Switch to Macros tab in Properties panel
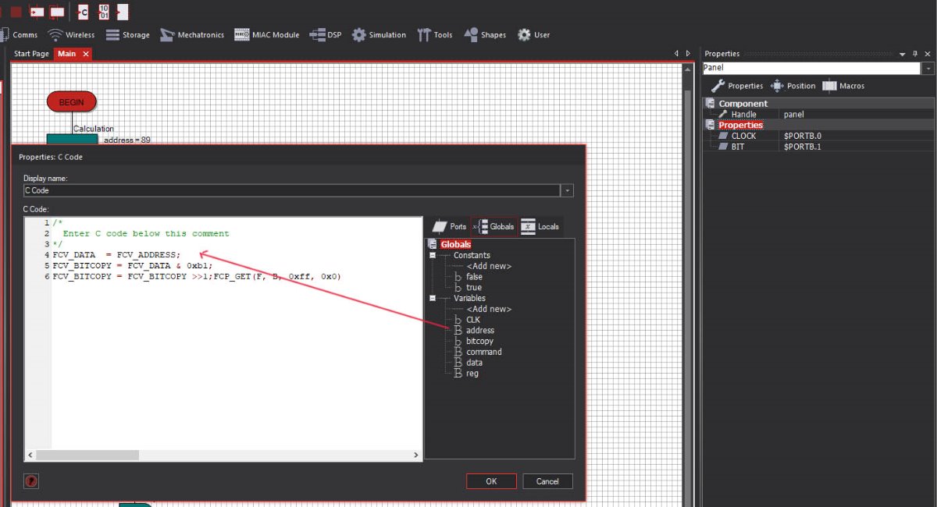 843,86
